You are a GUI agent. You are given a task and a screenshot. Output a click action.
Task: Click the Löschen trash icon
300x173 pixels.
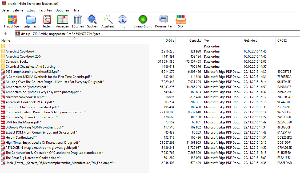coord(78,19)
